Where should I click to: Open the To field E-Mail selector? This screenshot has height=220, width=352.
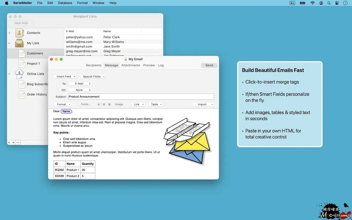pyautogui.click(x=80, y=84)
